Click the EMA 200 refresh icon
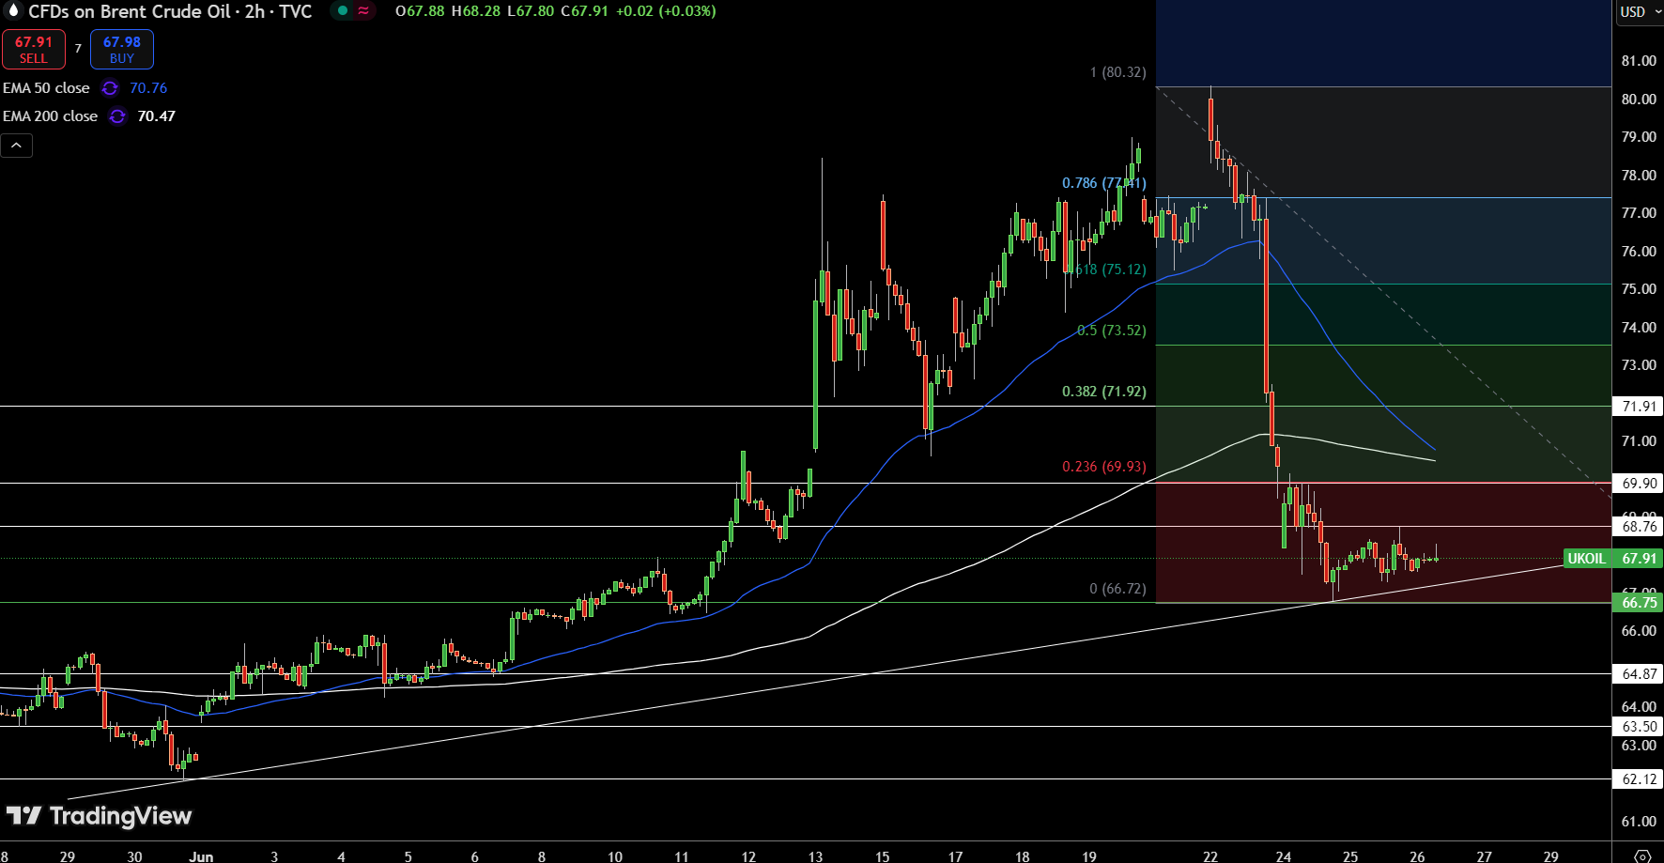 pyautogui.click(x=117, y=116)
